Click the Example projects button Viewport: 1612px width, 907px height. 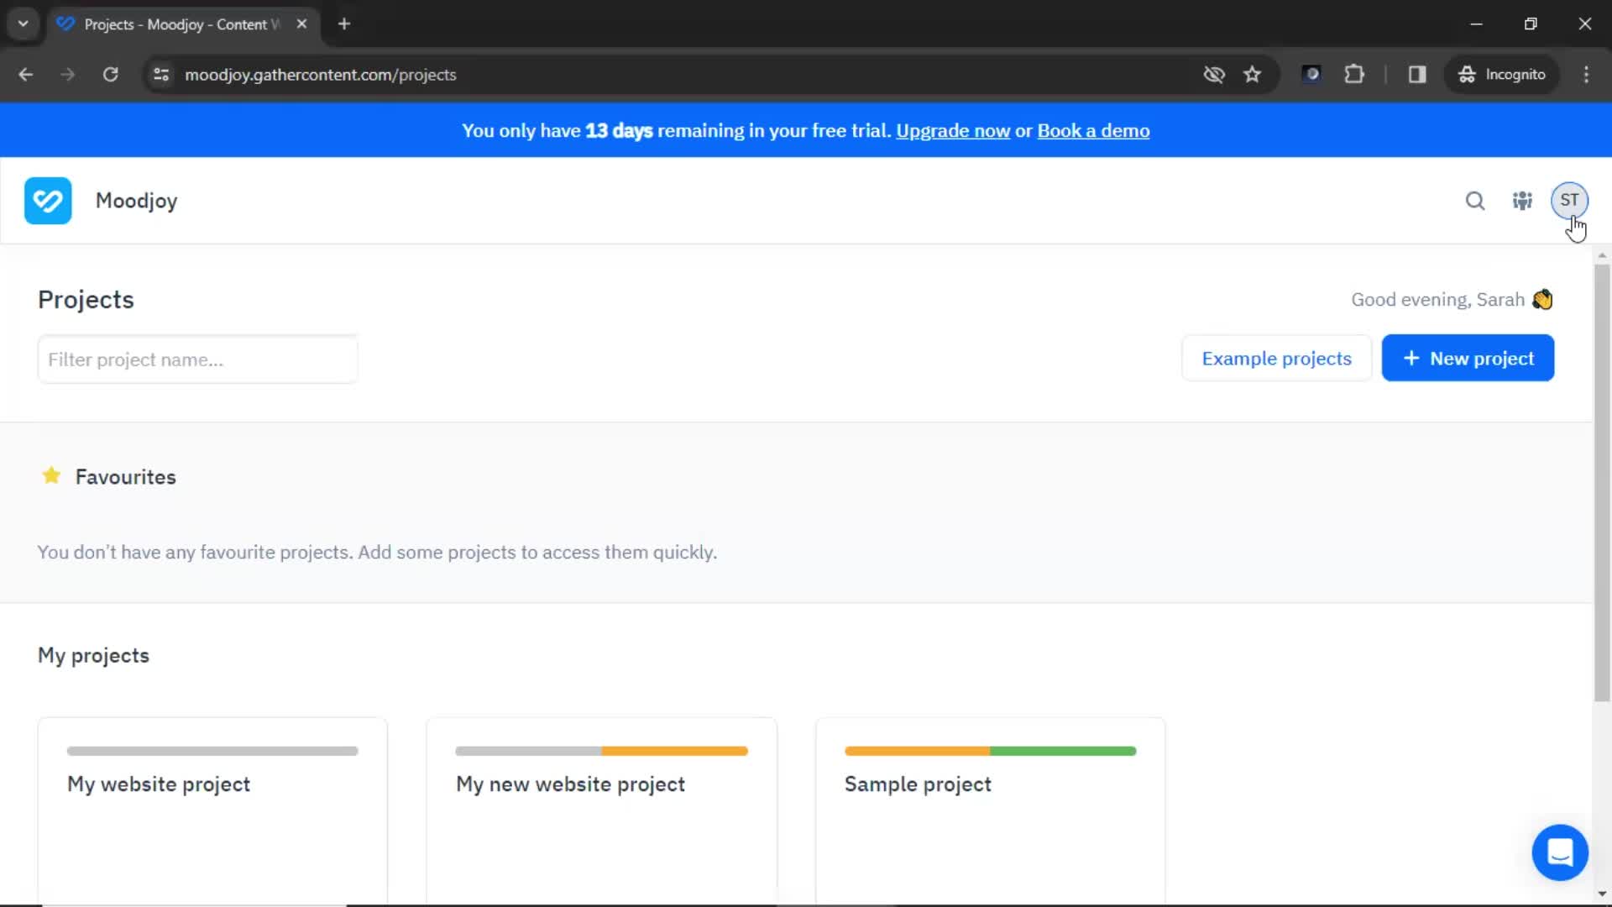coord(1276,358)
